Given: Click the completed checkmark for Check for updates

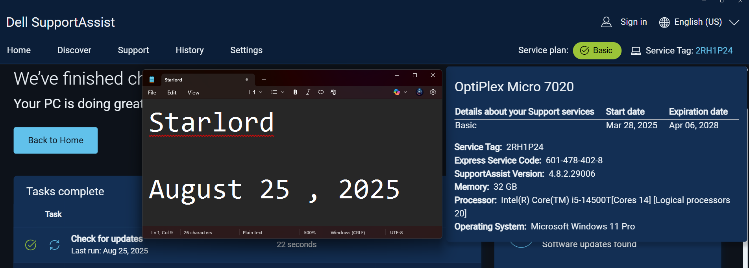Looking at the screenshot, I should pyautogui.click(x=31, y=245).
